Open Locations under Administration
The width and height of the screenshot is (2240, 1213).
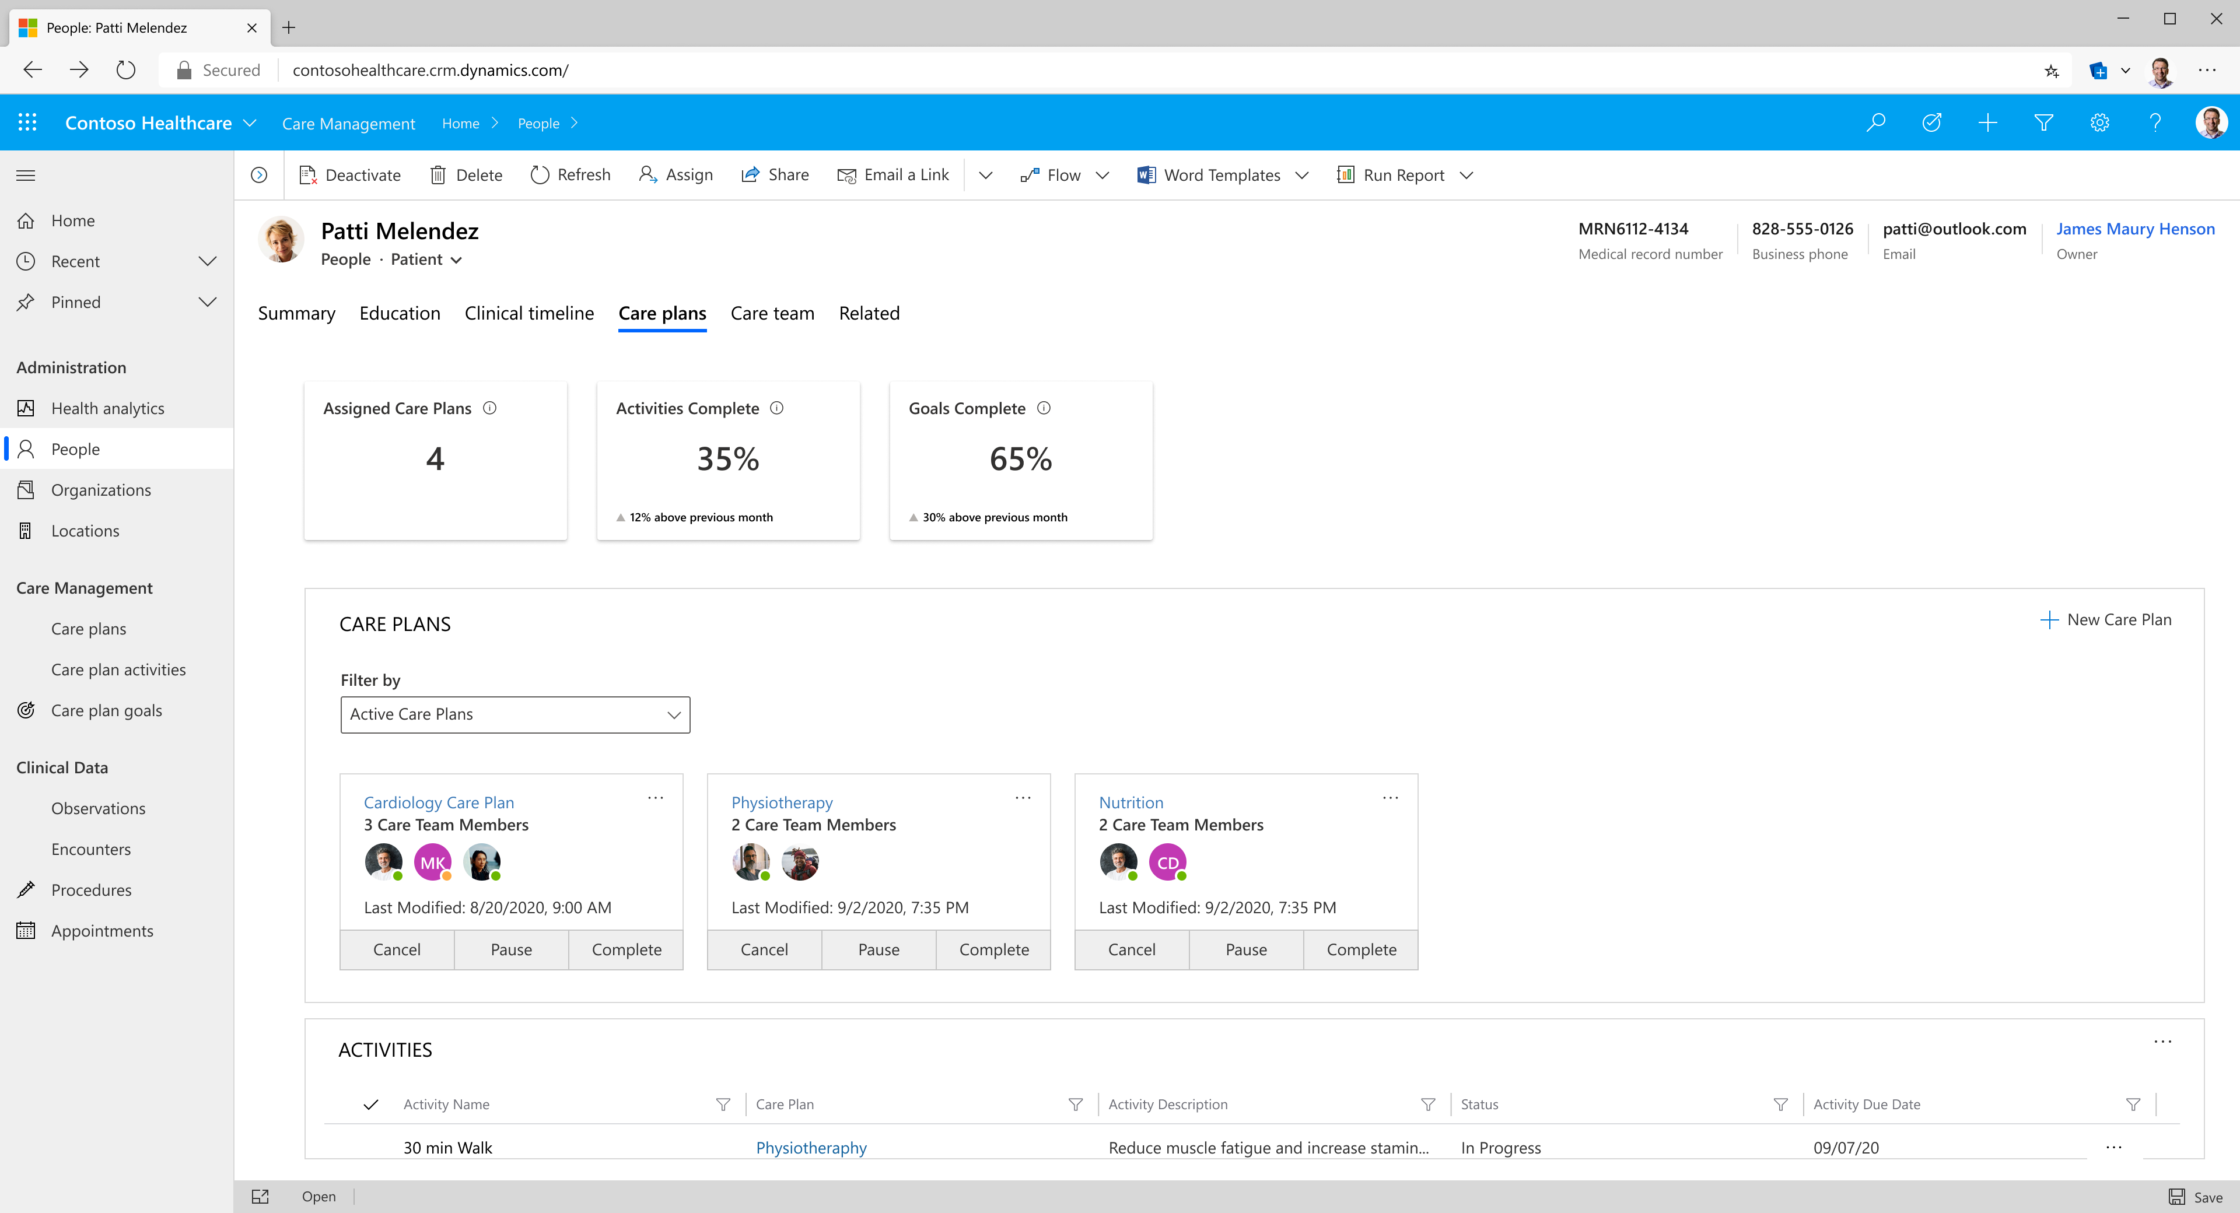click(85, 531)
